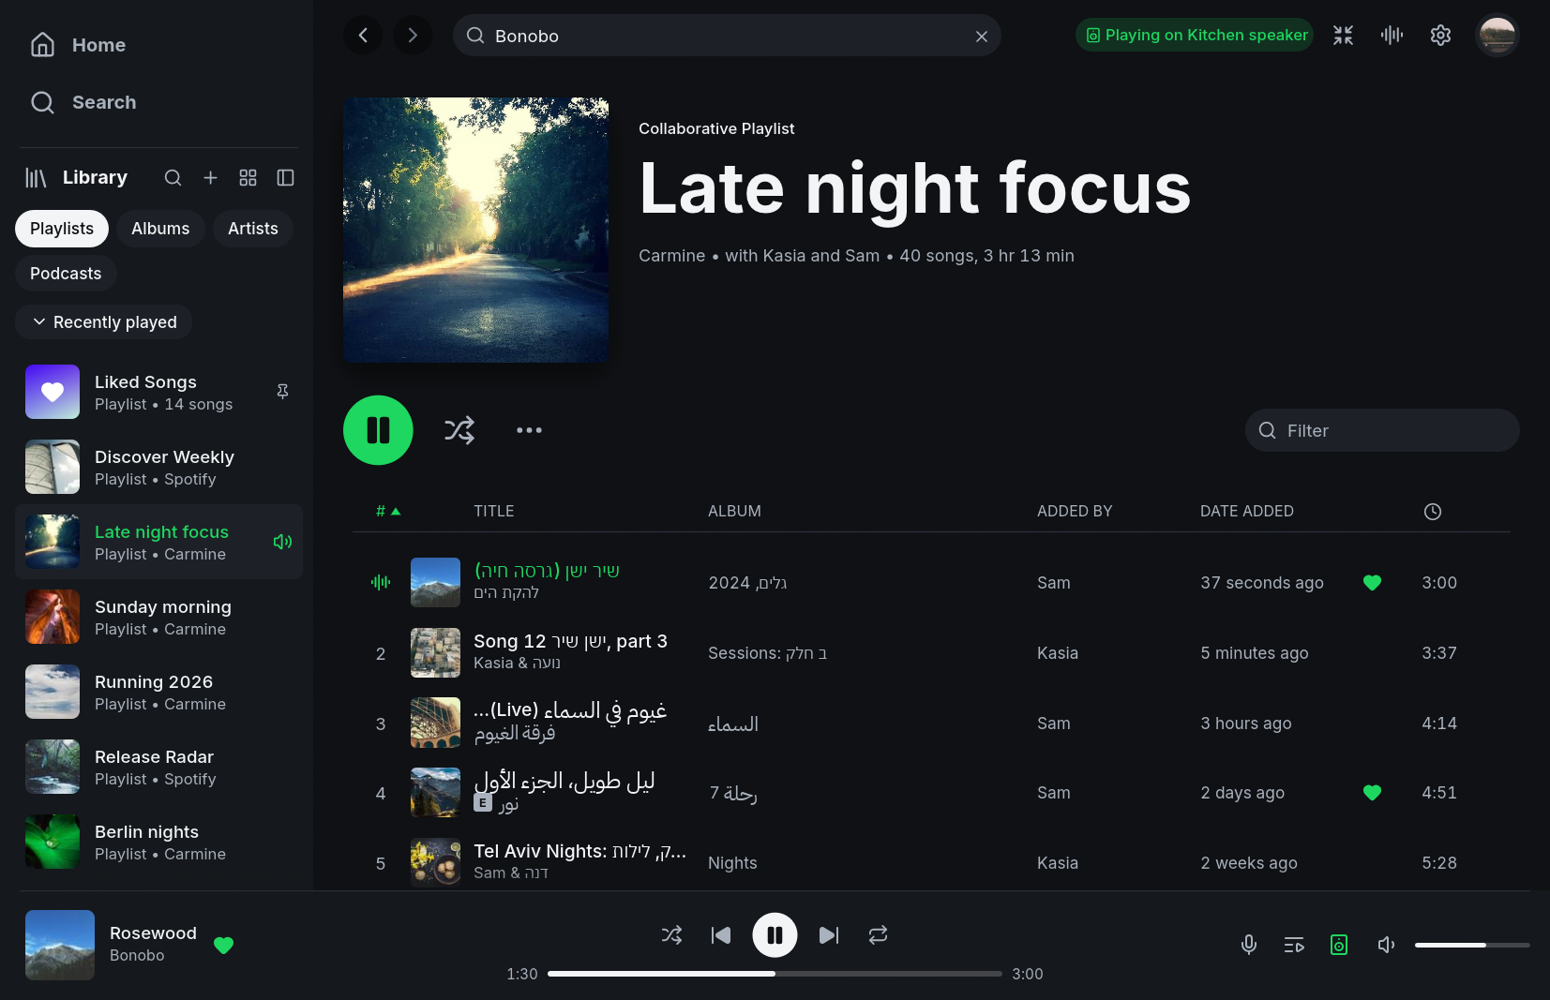
Task: Click playing equalizer icon on first track
Action: pyautogui.click(x=381, y=582)
